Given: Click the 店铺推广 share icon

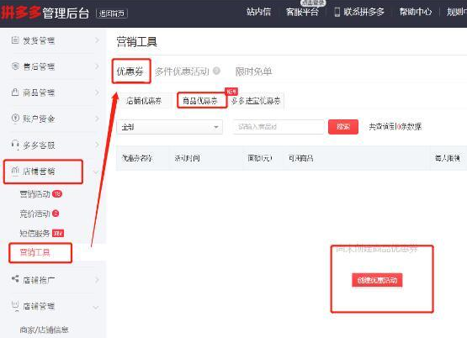Looking at the screenshot, I should [15, 279].
